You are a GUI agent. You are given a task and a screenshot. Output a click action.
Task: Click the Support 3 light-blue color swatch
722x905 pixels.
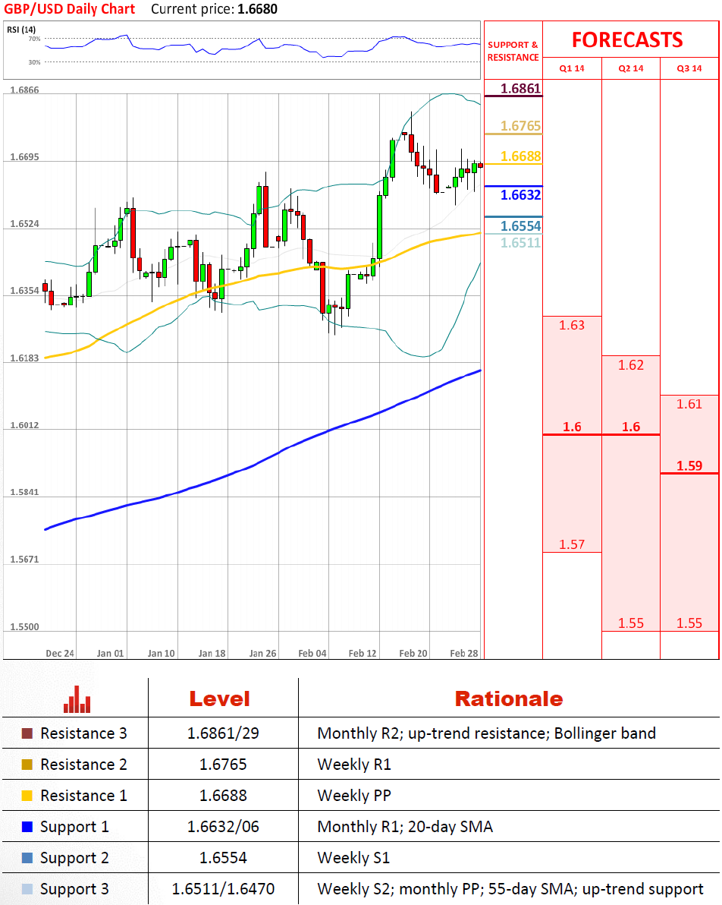coord(27,889)
